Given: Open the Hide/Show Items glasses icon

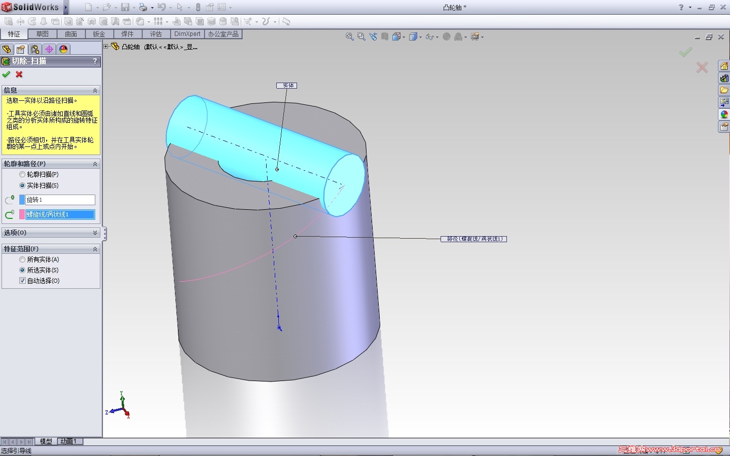Looking at the screenshot, I should click(x=429, y=36).
